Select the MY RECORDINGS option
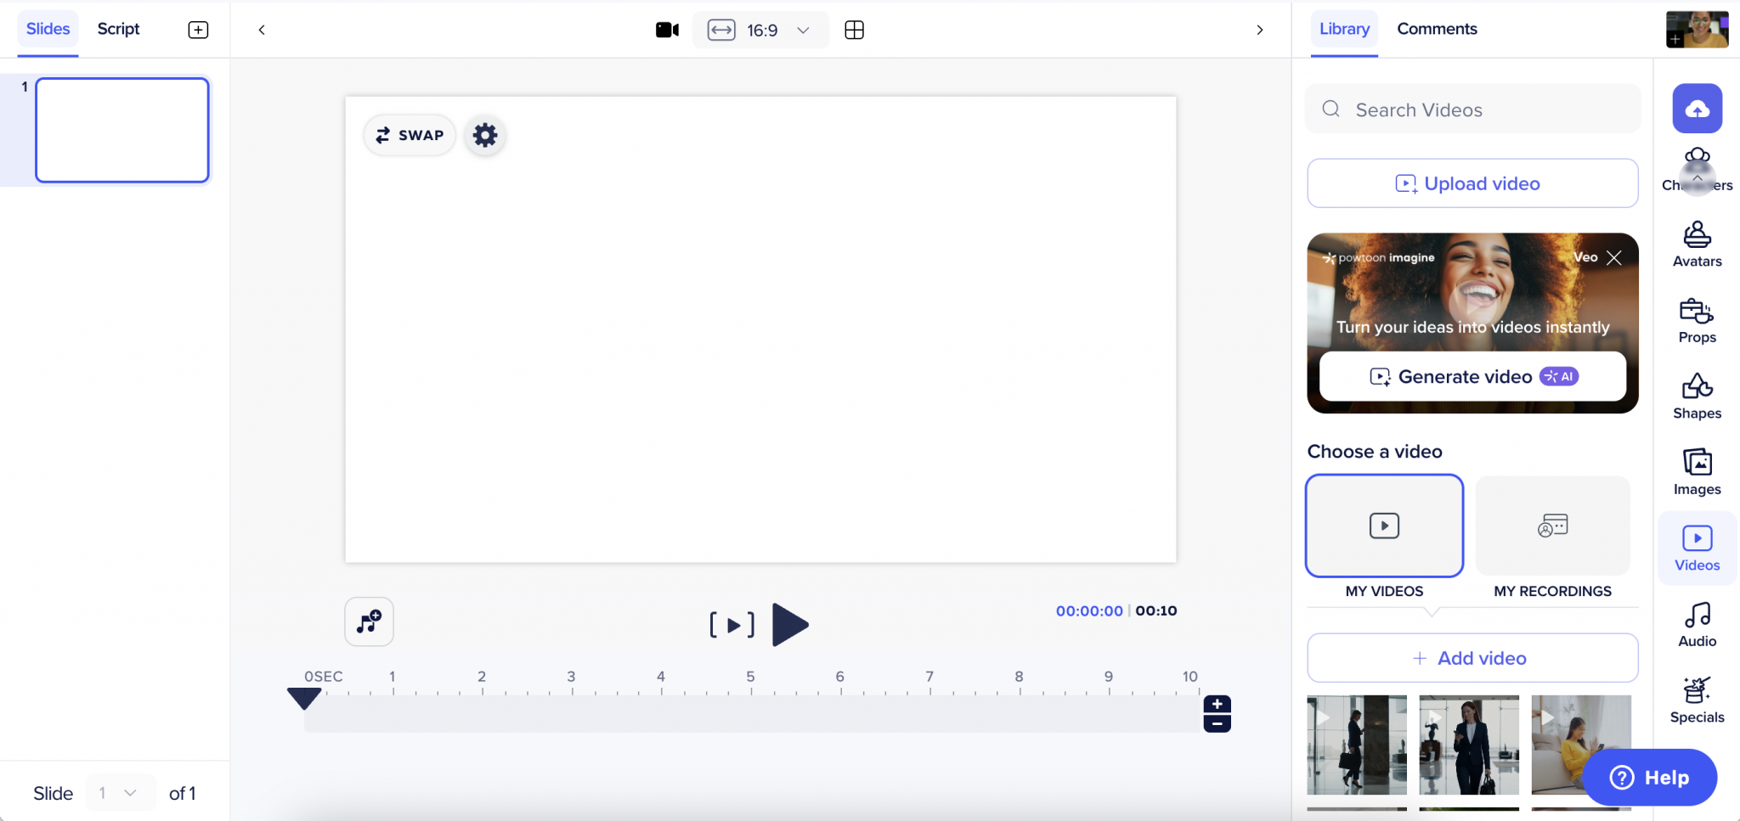This screenshot has height=821, width=1740. [1551, 526]
